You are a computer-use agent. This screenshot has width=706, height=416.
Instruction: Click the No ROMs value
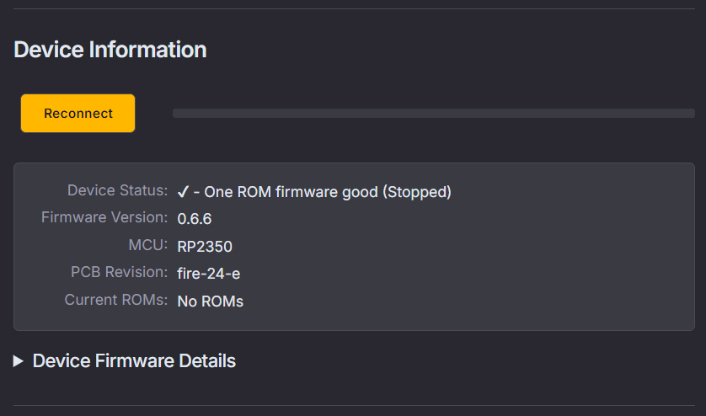(210, 301)
